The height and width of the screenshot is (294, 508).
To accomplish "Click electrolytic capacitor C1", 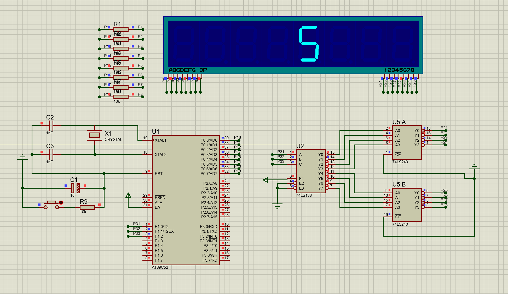I will [75, 188].
